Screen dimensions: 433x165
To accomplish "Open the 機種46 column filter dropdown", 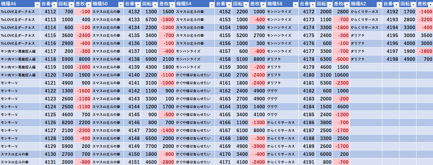I will point(37,4).
